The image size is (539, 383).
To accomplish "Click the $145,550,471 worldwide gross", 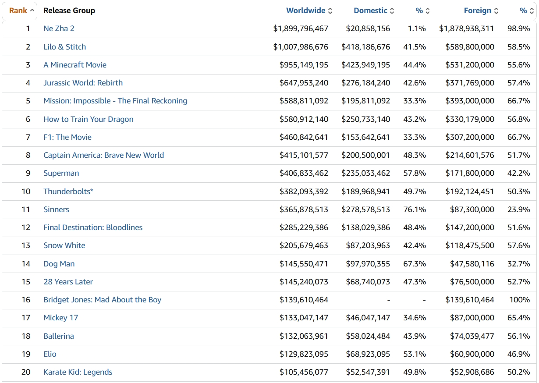I will click(304, 264).
